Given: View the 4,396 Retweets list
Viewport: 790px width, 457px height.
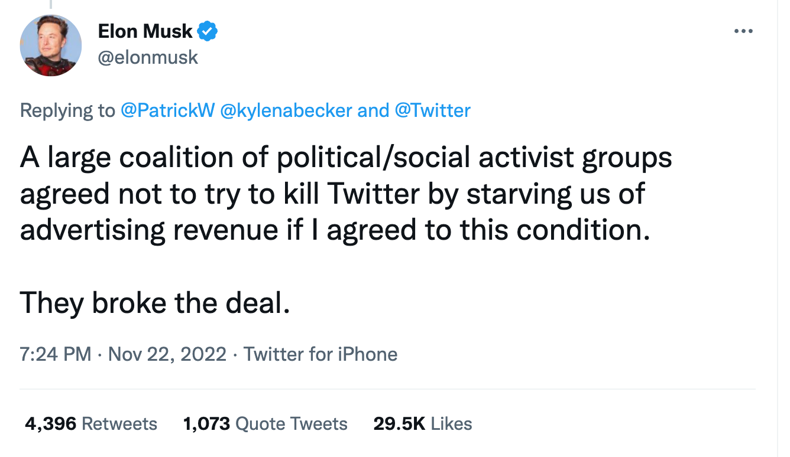Looking at the screenshot, I should point(91,424).
